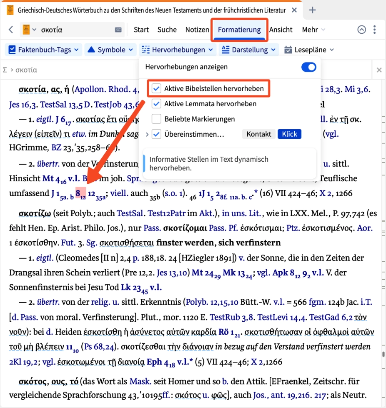Open the Greek keyboard icon in the search field
The height and width of the screenshot is (408, 386).
(118, 30)
